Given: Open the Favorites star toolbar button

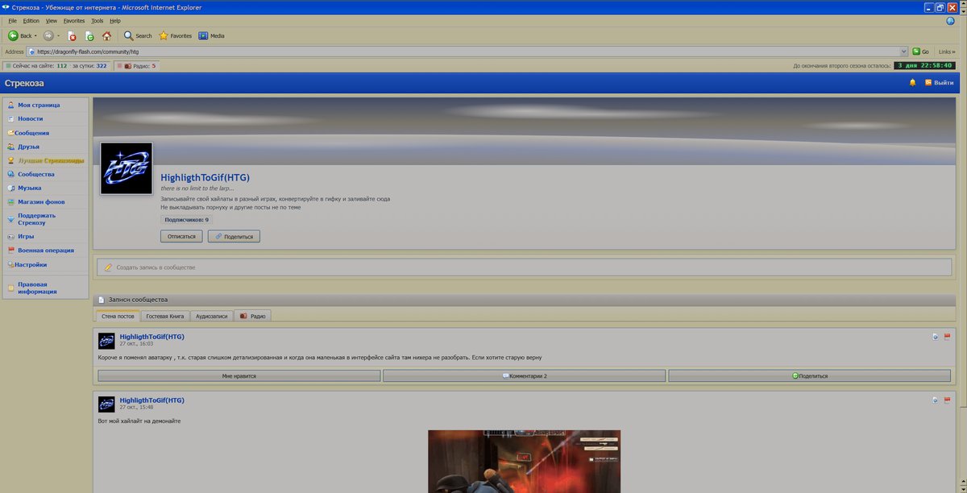Looking at the screenshot, I should (164, 35).
